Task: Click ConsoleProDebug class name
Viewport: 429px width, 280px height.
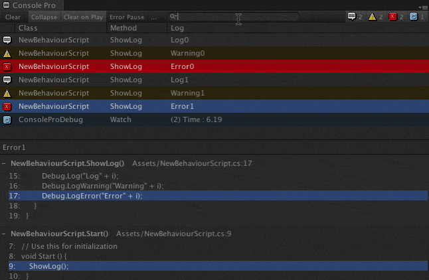Action: (50, 120)
